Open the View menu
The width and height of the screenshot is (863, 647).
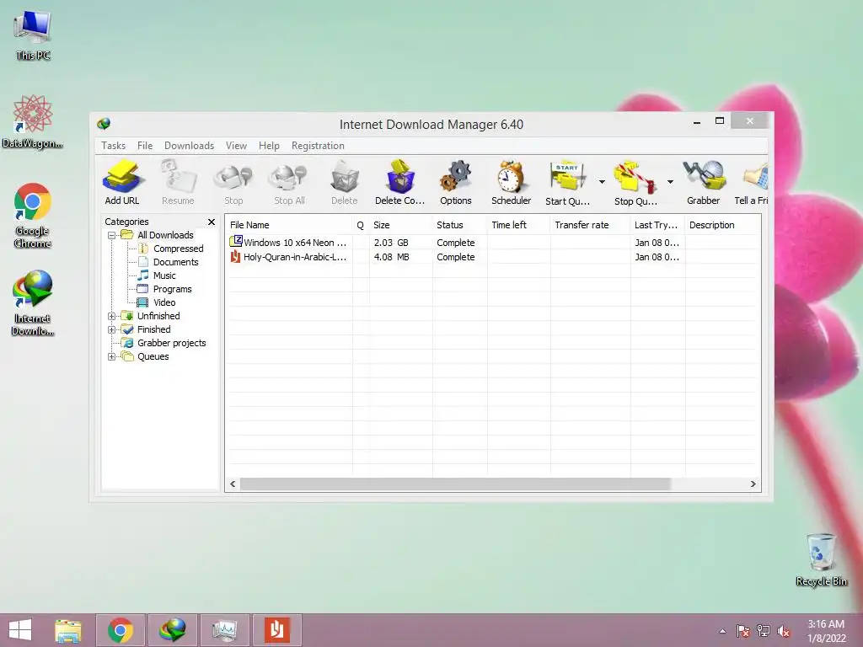[x=236, y=146]
